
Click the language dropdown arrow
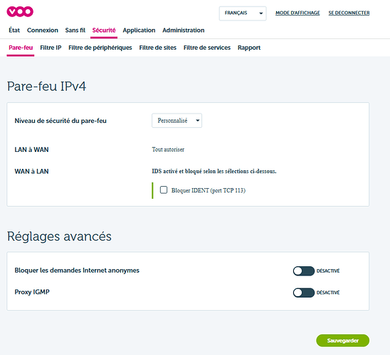point(261,13)
